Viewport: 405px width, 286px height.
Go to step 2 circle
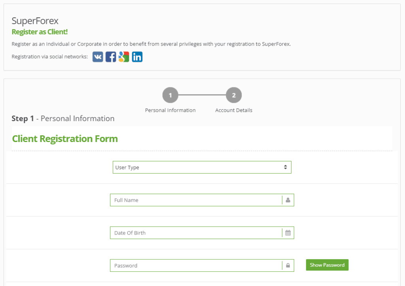234,95
